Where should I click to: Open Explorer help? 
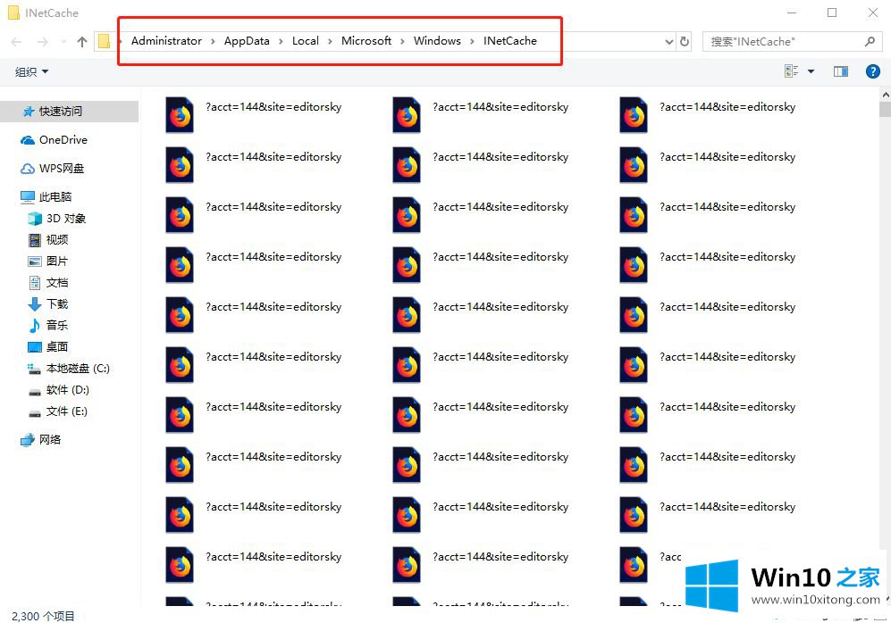click(x=873, y=71)
